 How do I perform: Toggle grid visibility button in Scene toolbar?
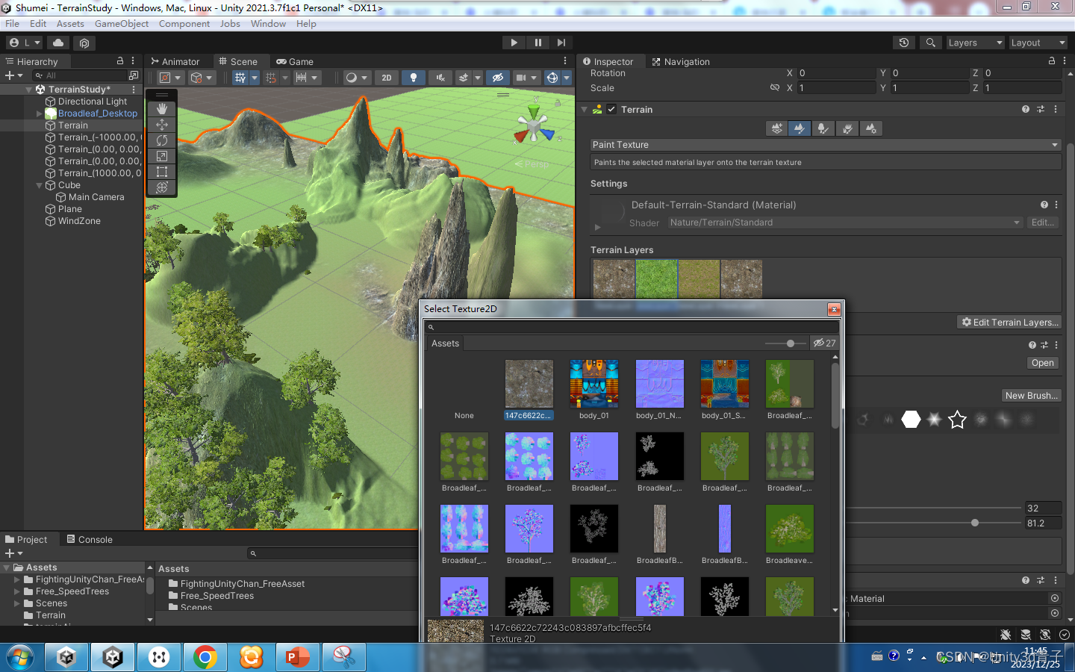[240, 78]
